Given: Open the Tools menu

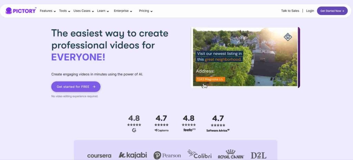Looking at the screenshot, I should click(x=63, y=11).
